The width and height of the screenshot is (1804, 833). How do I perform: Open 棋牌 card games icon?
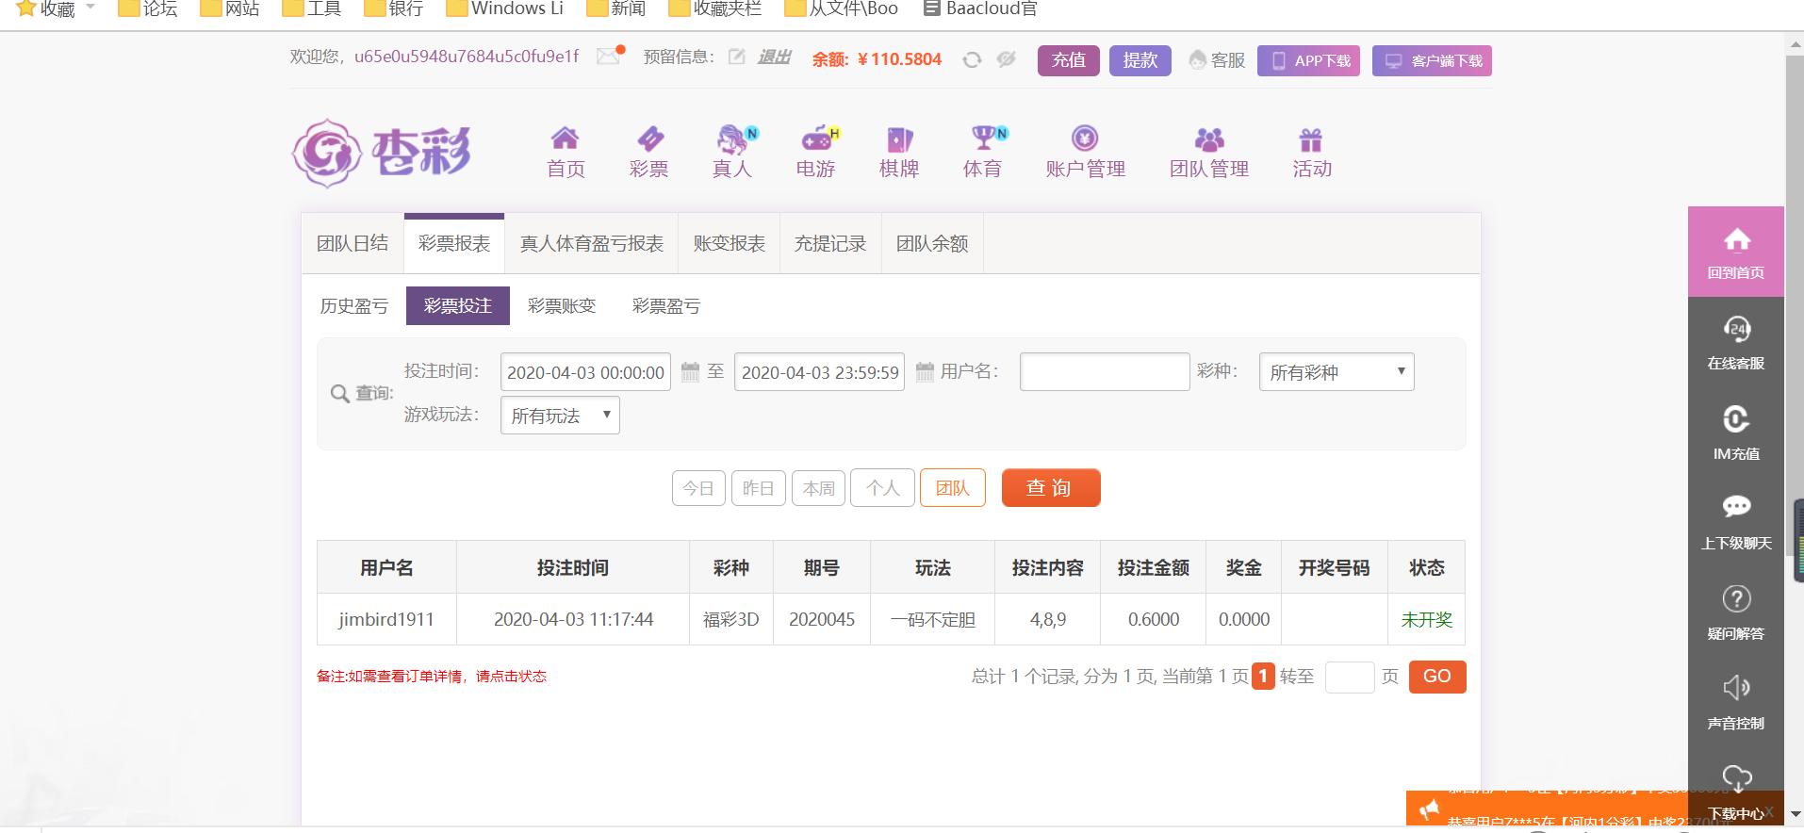pos(899,139)
